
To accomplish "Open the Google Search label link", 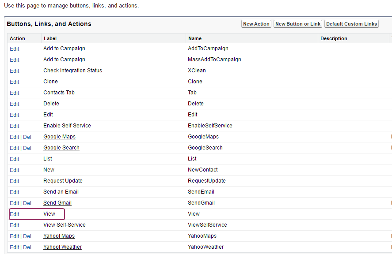I will point(61,148).
